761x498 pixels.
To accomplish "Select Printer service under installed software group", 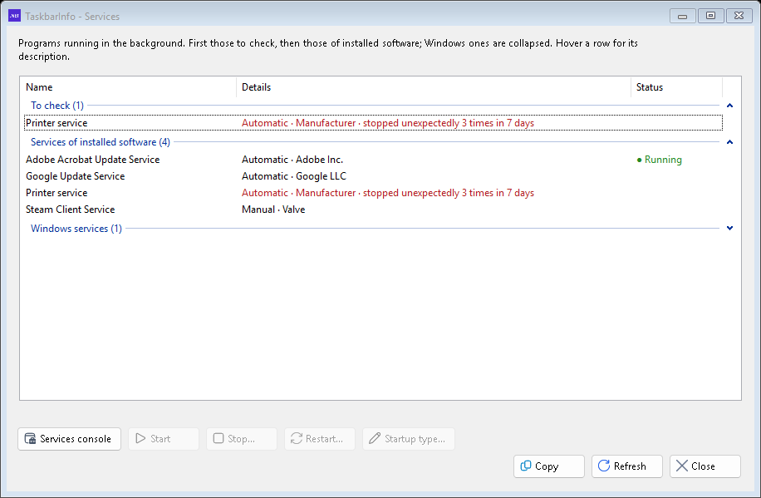I will coord(373,193).
